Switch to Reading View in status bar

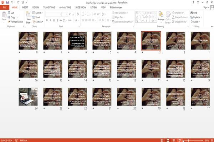click(x=174, y=140)
